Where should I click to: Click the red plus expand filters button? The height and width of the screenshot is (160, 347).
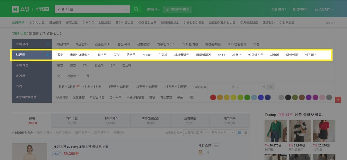pyautogui.click(x=338, y=100)
